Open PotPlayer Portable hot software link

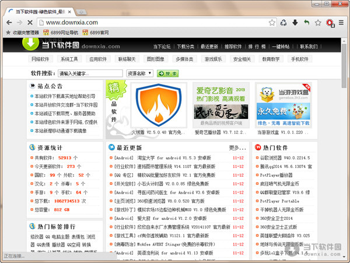click(279, 201)
